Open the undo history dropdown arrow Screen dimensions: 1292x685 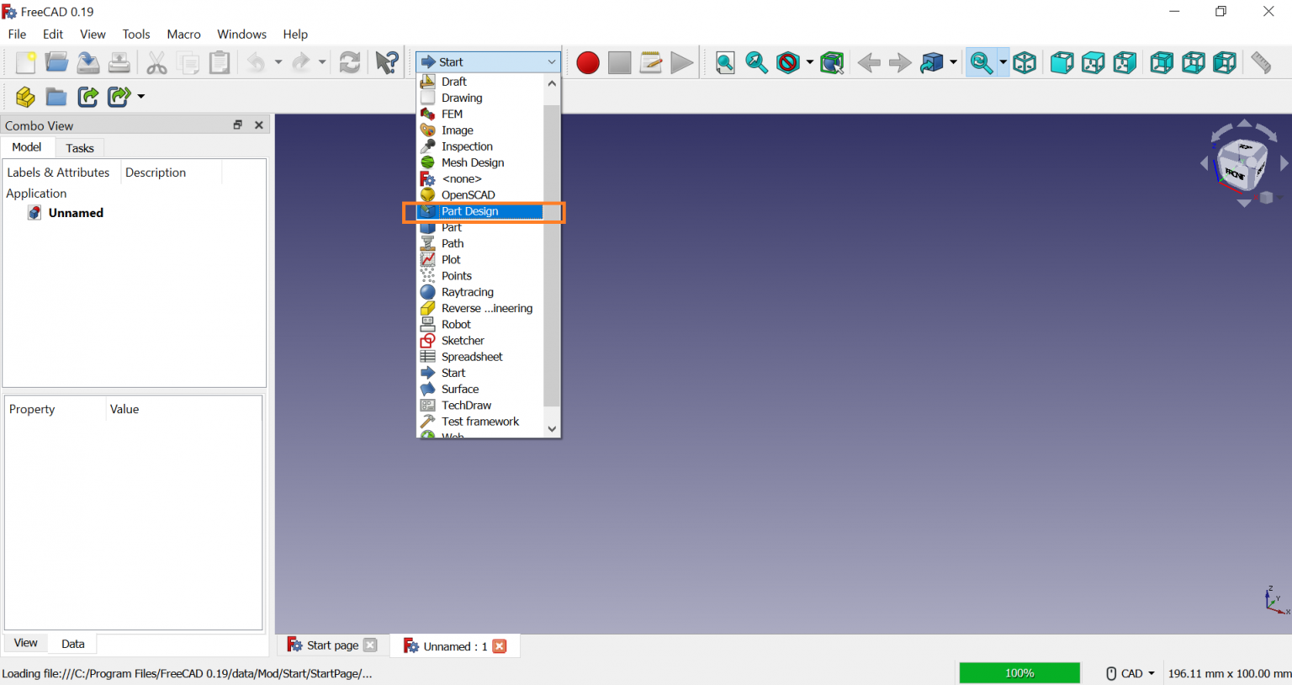coord(278,63)
